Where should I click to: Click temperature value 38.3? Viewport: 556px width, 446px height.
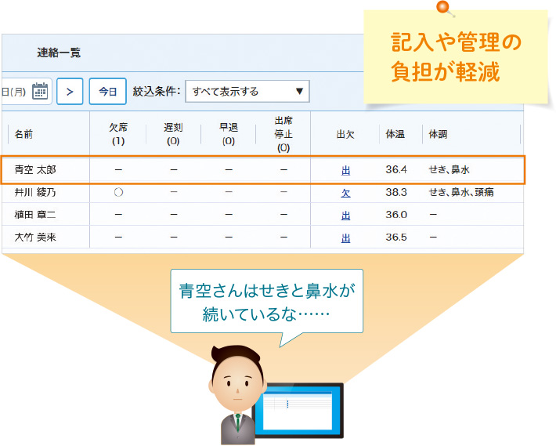click(x=396, y=192)
